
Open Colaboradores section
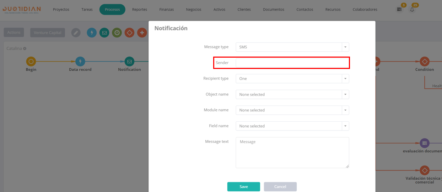coord(365,10)
